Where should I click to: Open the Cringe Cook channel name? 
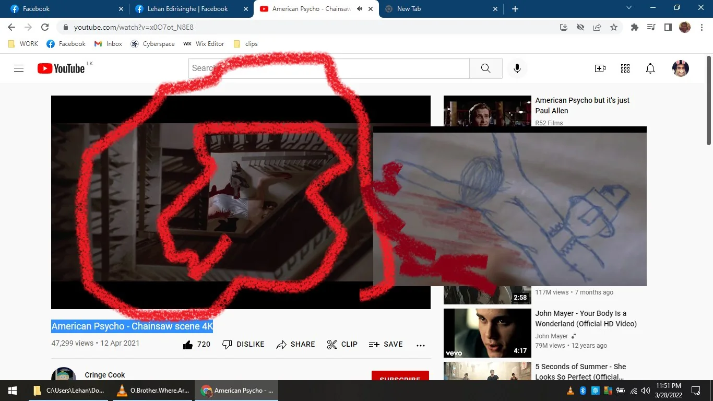pos(105,375)
